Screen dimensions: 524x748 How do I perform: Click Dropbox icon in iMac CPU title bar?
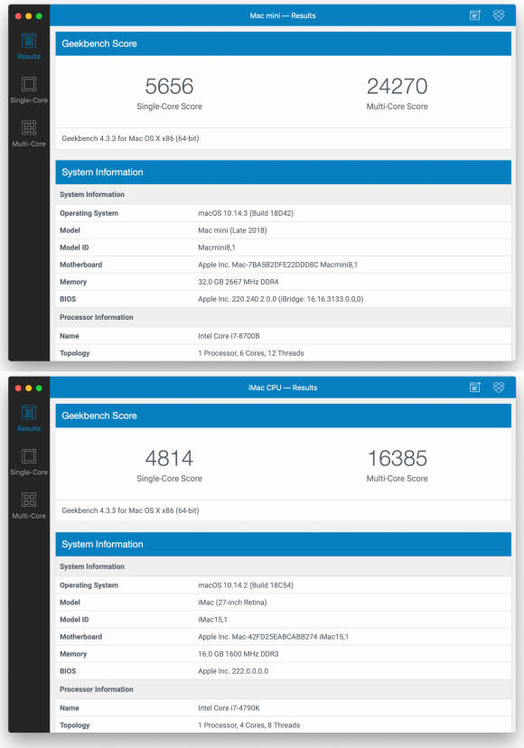pos(499,388)
